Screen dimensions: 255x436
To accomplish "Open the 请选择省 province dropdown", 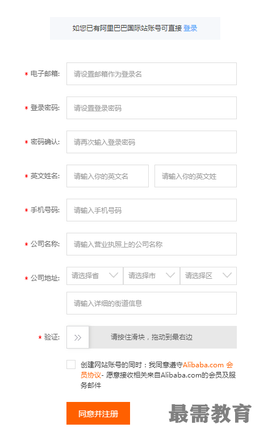I will pos(94,276).
